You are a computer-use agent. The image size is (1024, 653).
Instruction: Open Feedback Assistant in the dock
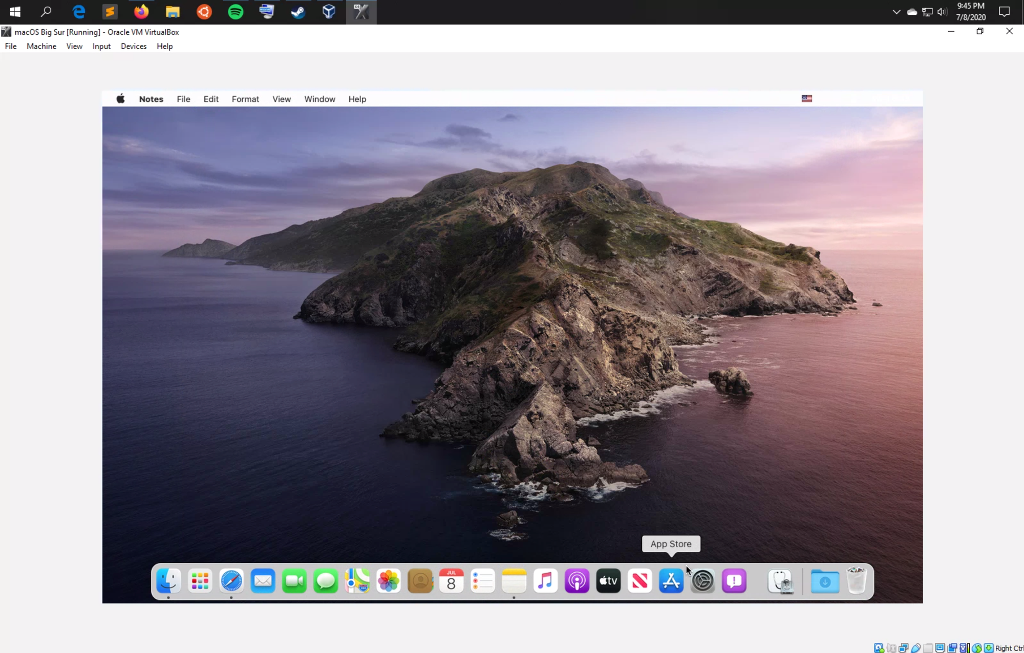(734, 580)
